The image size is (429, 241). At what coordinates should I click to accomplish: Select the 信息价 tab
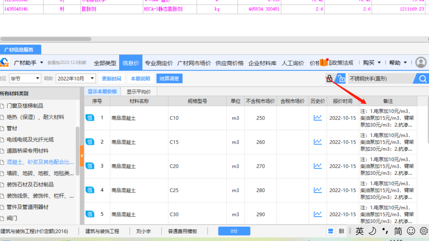point(131,63)
